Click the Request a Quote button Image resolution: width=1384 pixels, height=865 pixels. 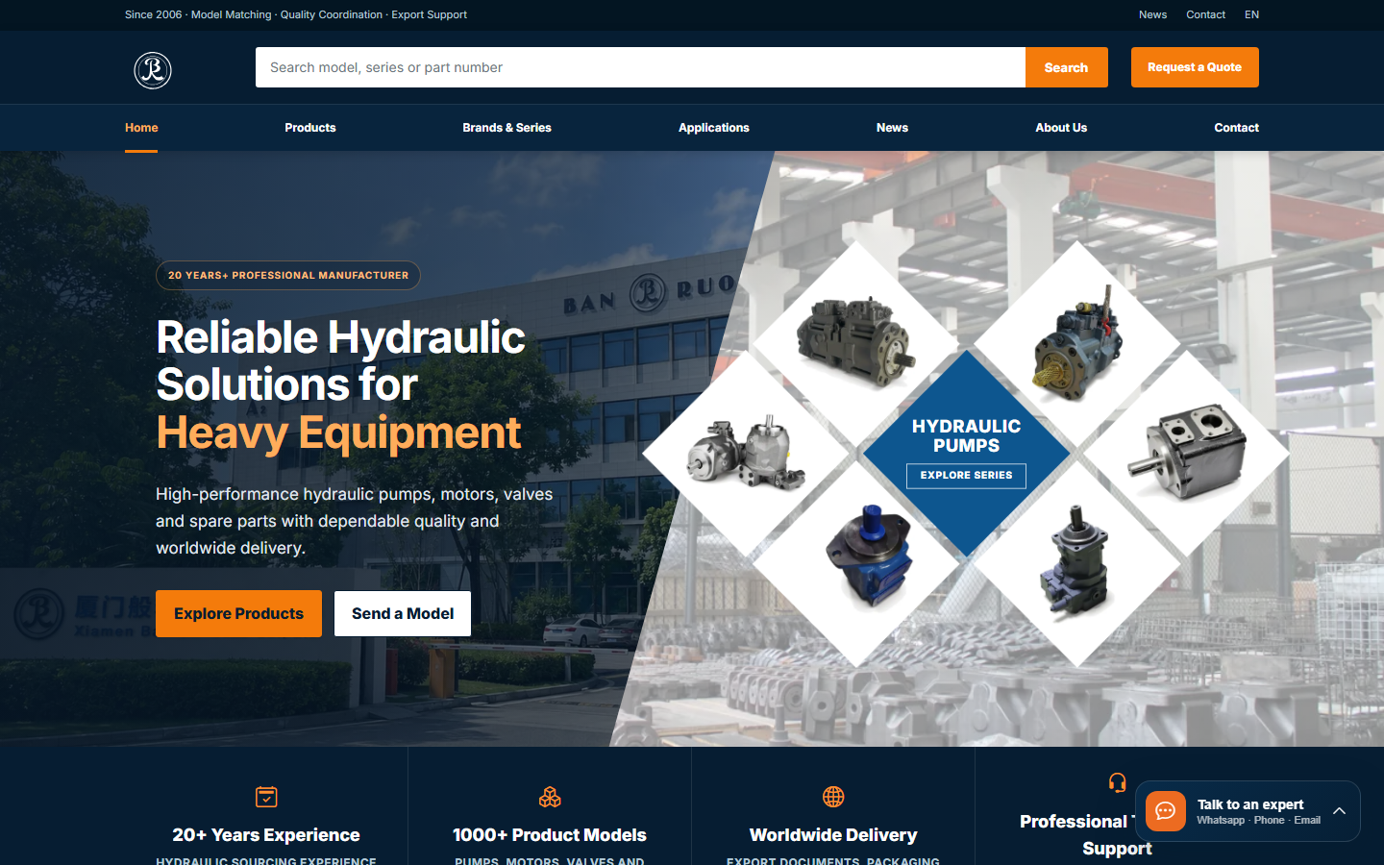click(1195, 67)
